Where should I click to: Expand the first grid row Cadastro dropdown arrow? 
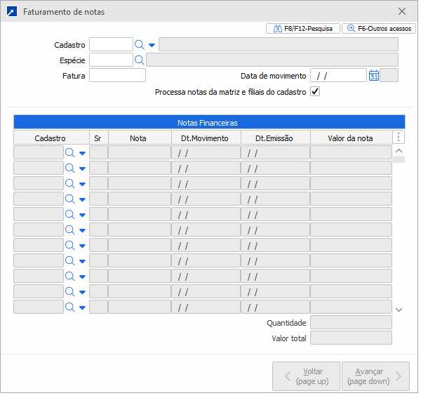[82, 152]
